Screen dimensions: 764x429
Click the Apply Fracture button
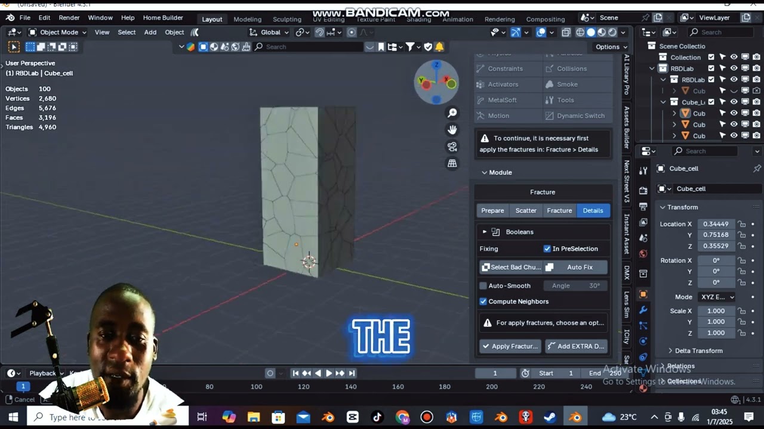point(510,346)
